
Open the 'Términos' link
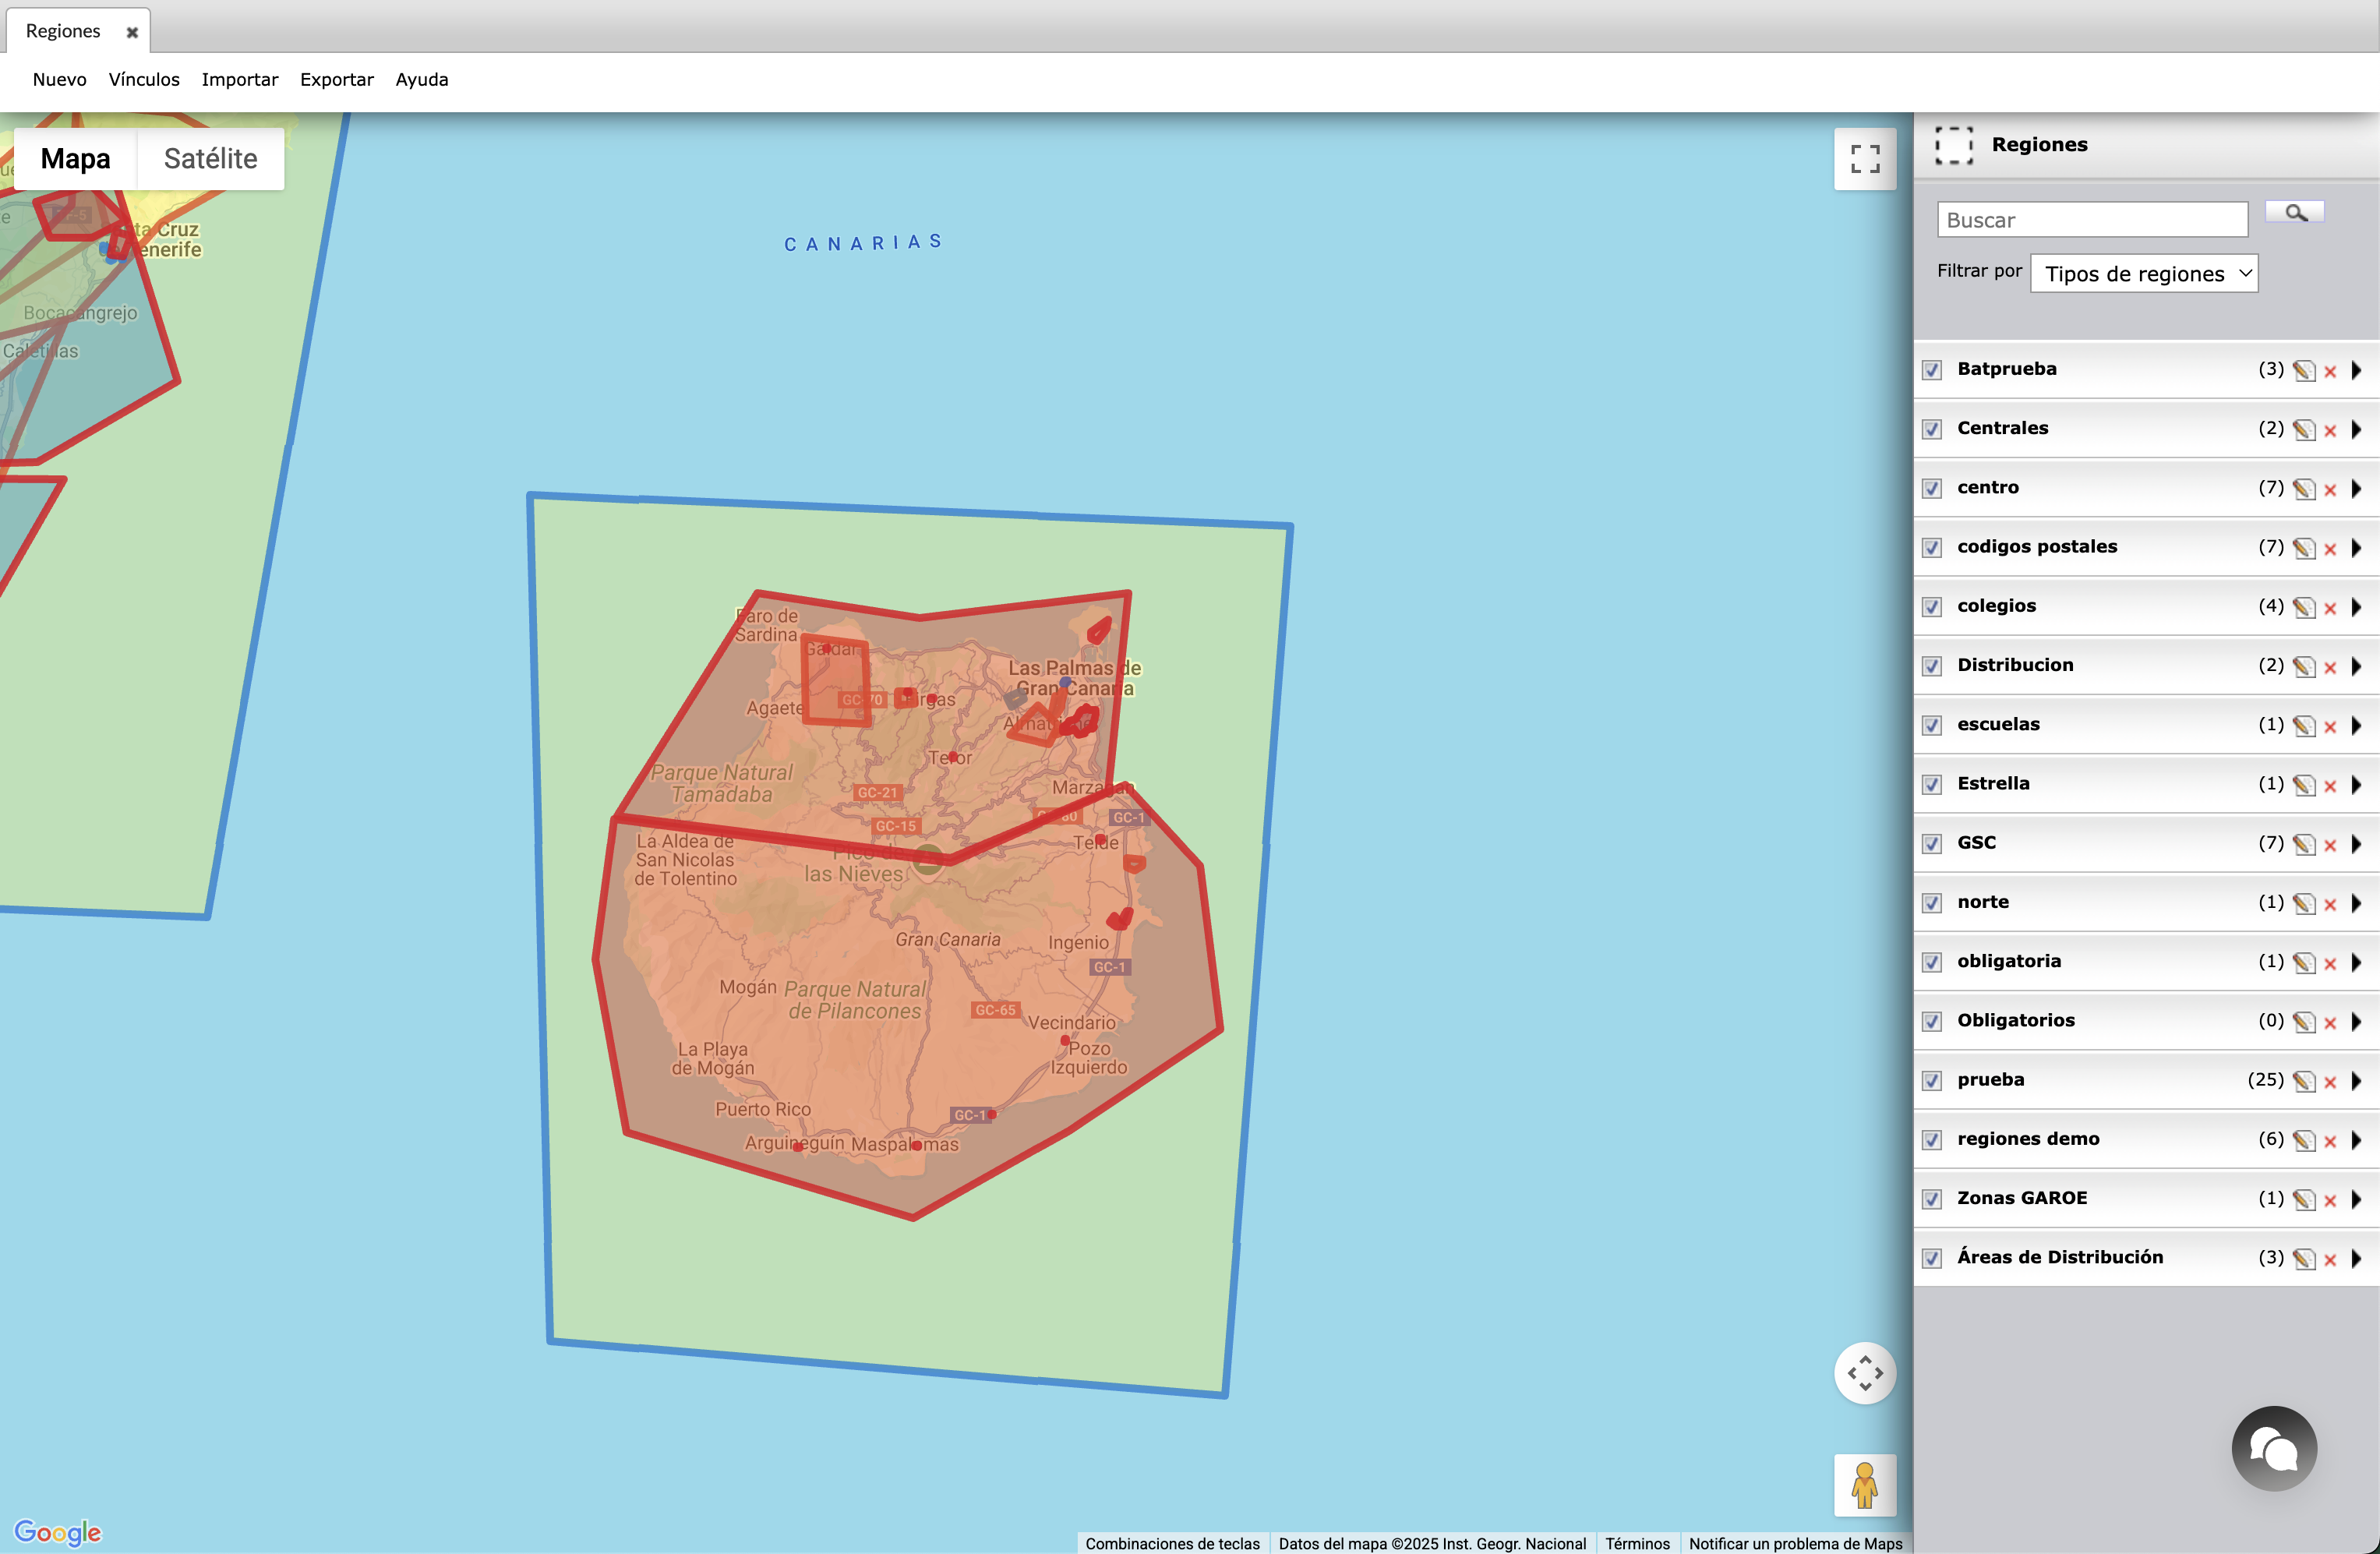point(1638,1543)
